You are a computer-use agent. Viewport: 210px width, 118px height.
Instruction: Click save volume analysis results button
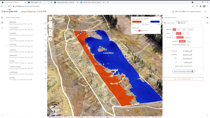(x=183, y=71)
